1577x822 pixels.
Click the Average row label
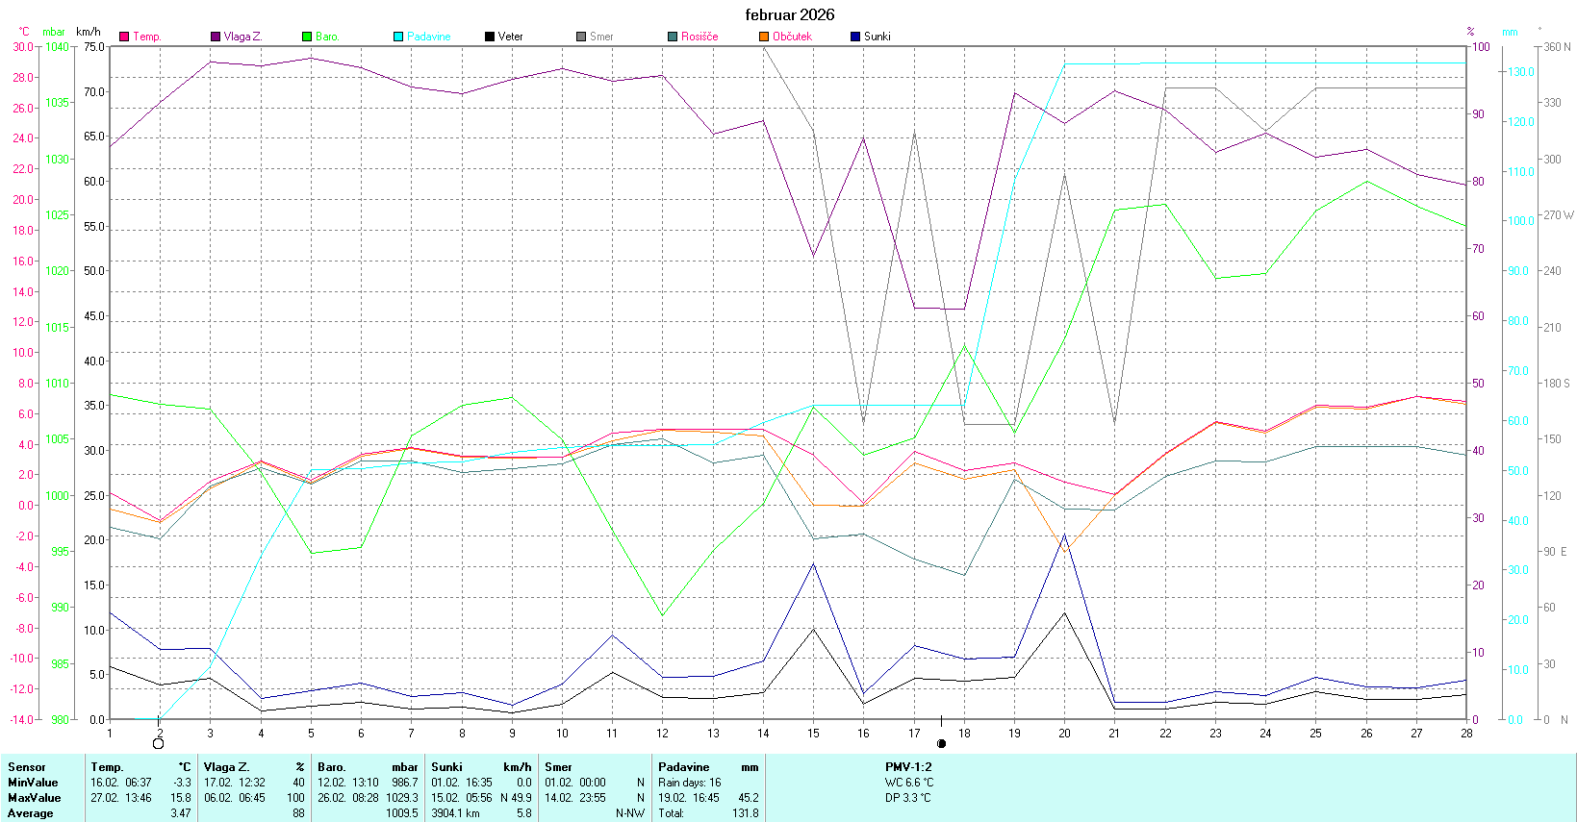point(31,813)
